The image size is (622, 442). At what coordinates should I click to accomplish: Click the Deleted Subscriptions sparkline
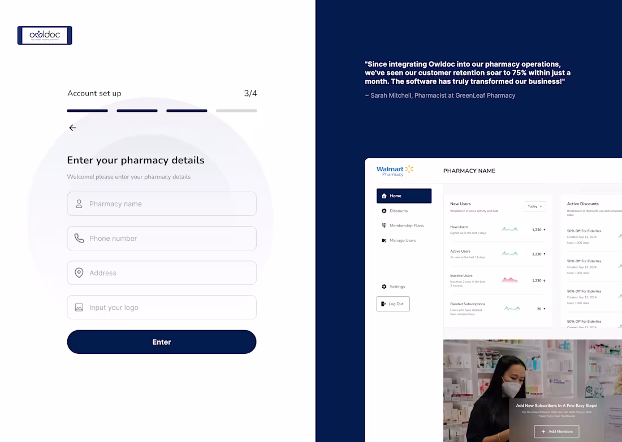512,308
